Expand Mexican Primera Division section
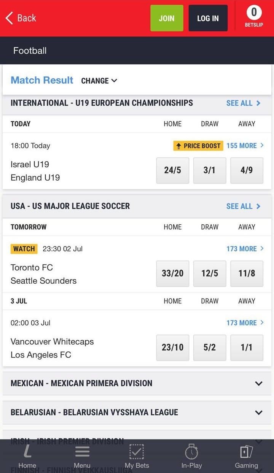This screenshot has width=274, height=473. click(x=258, y=383)
